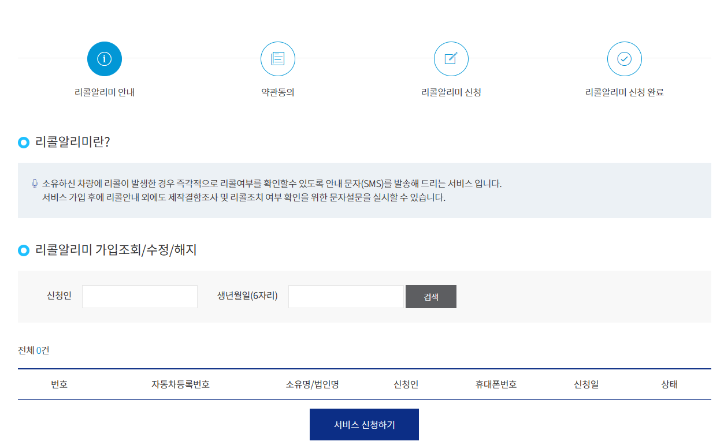Click inside the 신청인 input field

point(139,296)
